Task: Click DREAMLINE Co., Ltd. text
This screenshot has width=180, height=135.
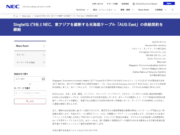Action: [156, 55]
